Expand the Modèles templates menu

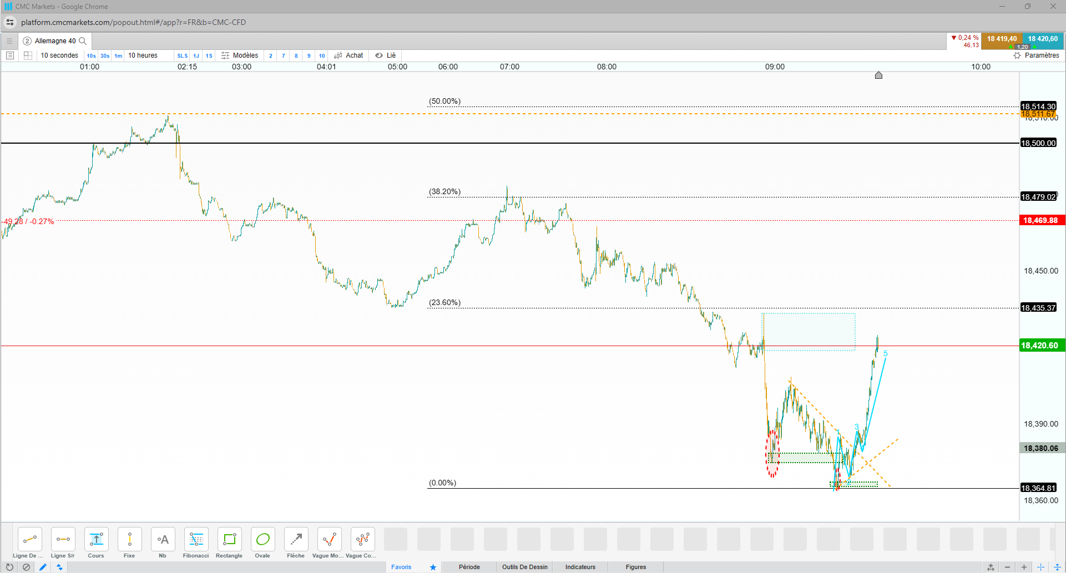[x=240, y=55]
